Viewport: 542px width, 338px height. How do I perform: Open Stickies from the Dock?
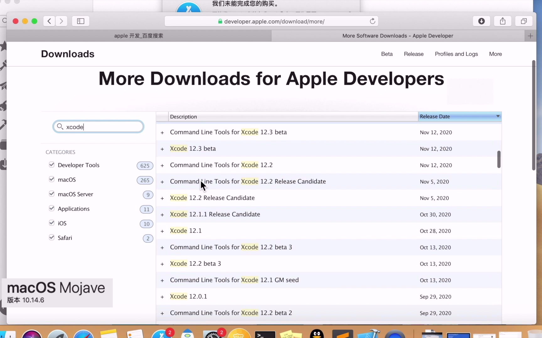pos(290,334)
